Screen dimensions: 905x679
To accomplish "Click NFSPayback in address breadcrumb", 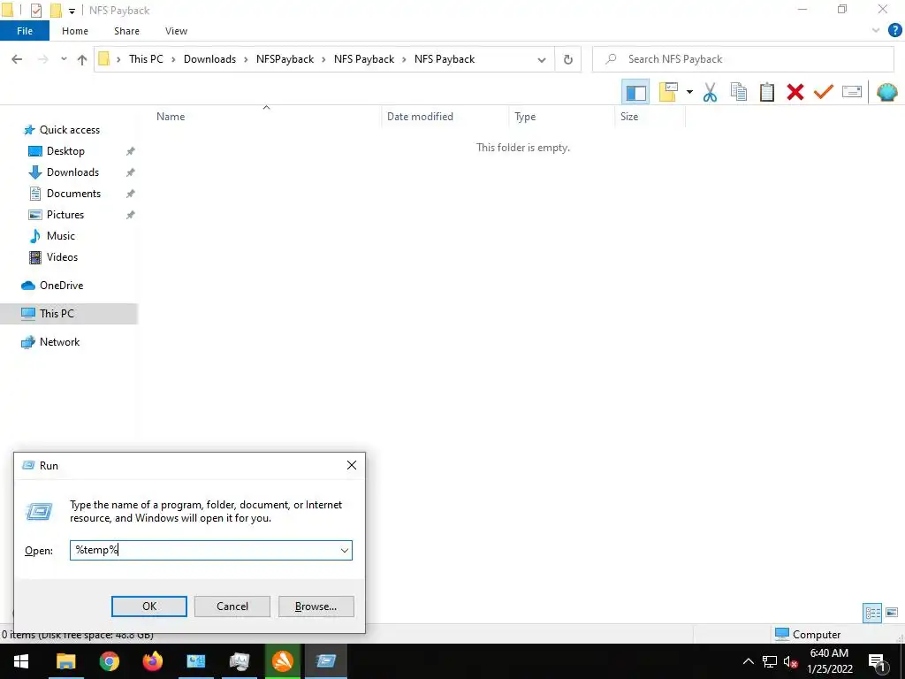I will (285, 59).
